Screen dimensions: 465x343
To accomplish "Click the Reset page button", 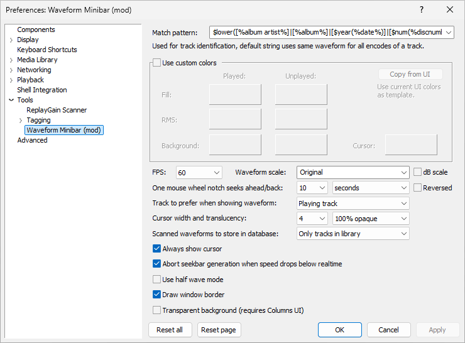I will point(219,330).
